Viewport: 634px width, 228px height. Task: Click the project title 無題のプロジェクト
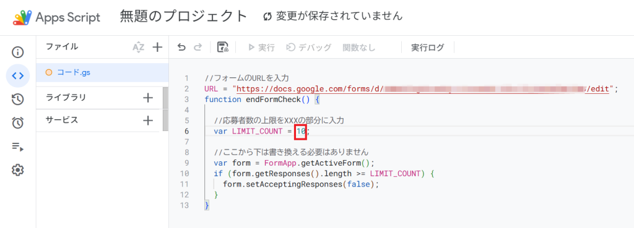183,16
